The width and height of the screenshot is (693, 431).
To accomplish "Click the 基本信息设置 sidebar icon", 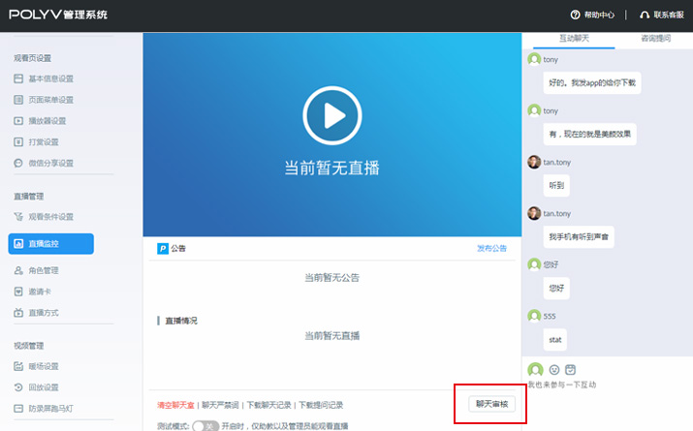I will pos(18,78).
